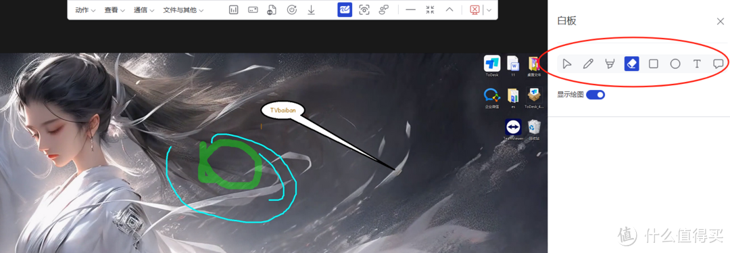Expand arrow next to end-session icon

click(x=489, y=9)
